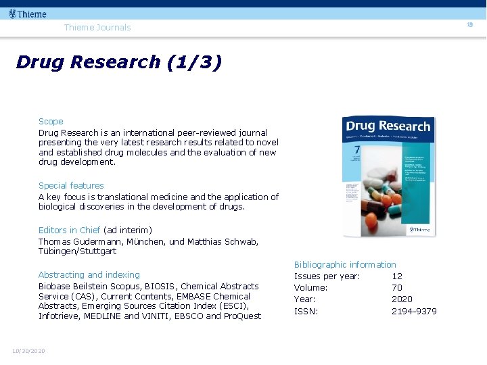Click the Abstracting and indexing heading
The width and height of the screenshot is (487, 365).
pyautogui.click(x=89, y=274)
